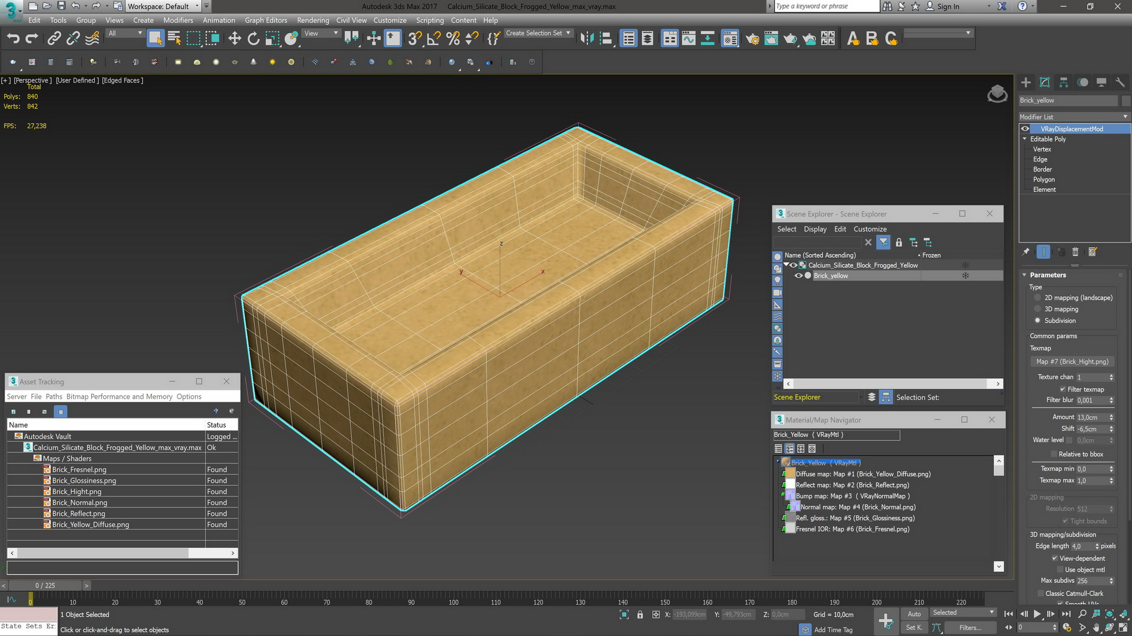This screenshot has height=636, width=1132.
Task: Open the Modifier List dropdown
Action: pyautogui.click(x=1074, y=117)
